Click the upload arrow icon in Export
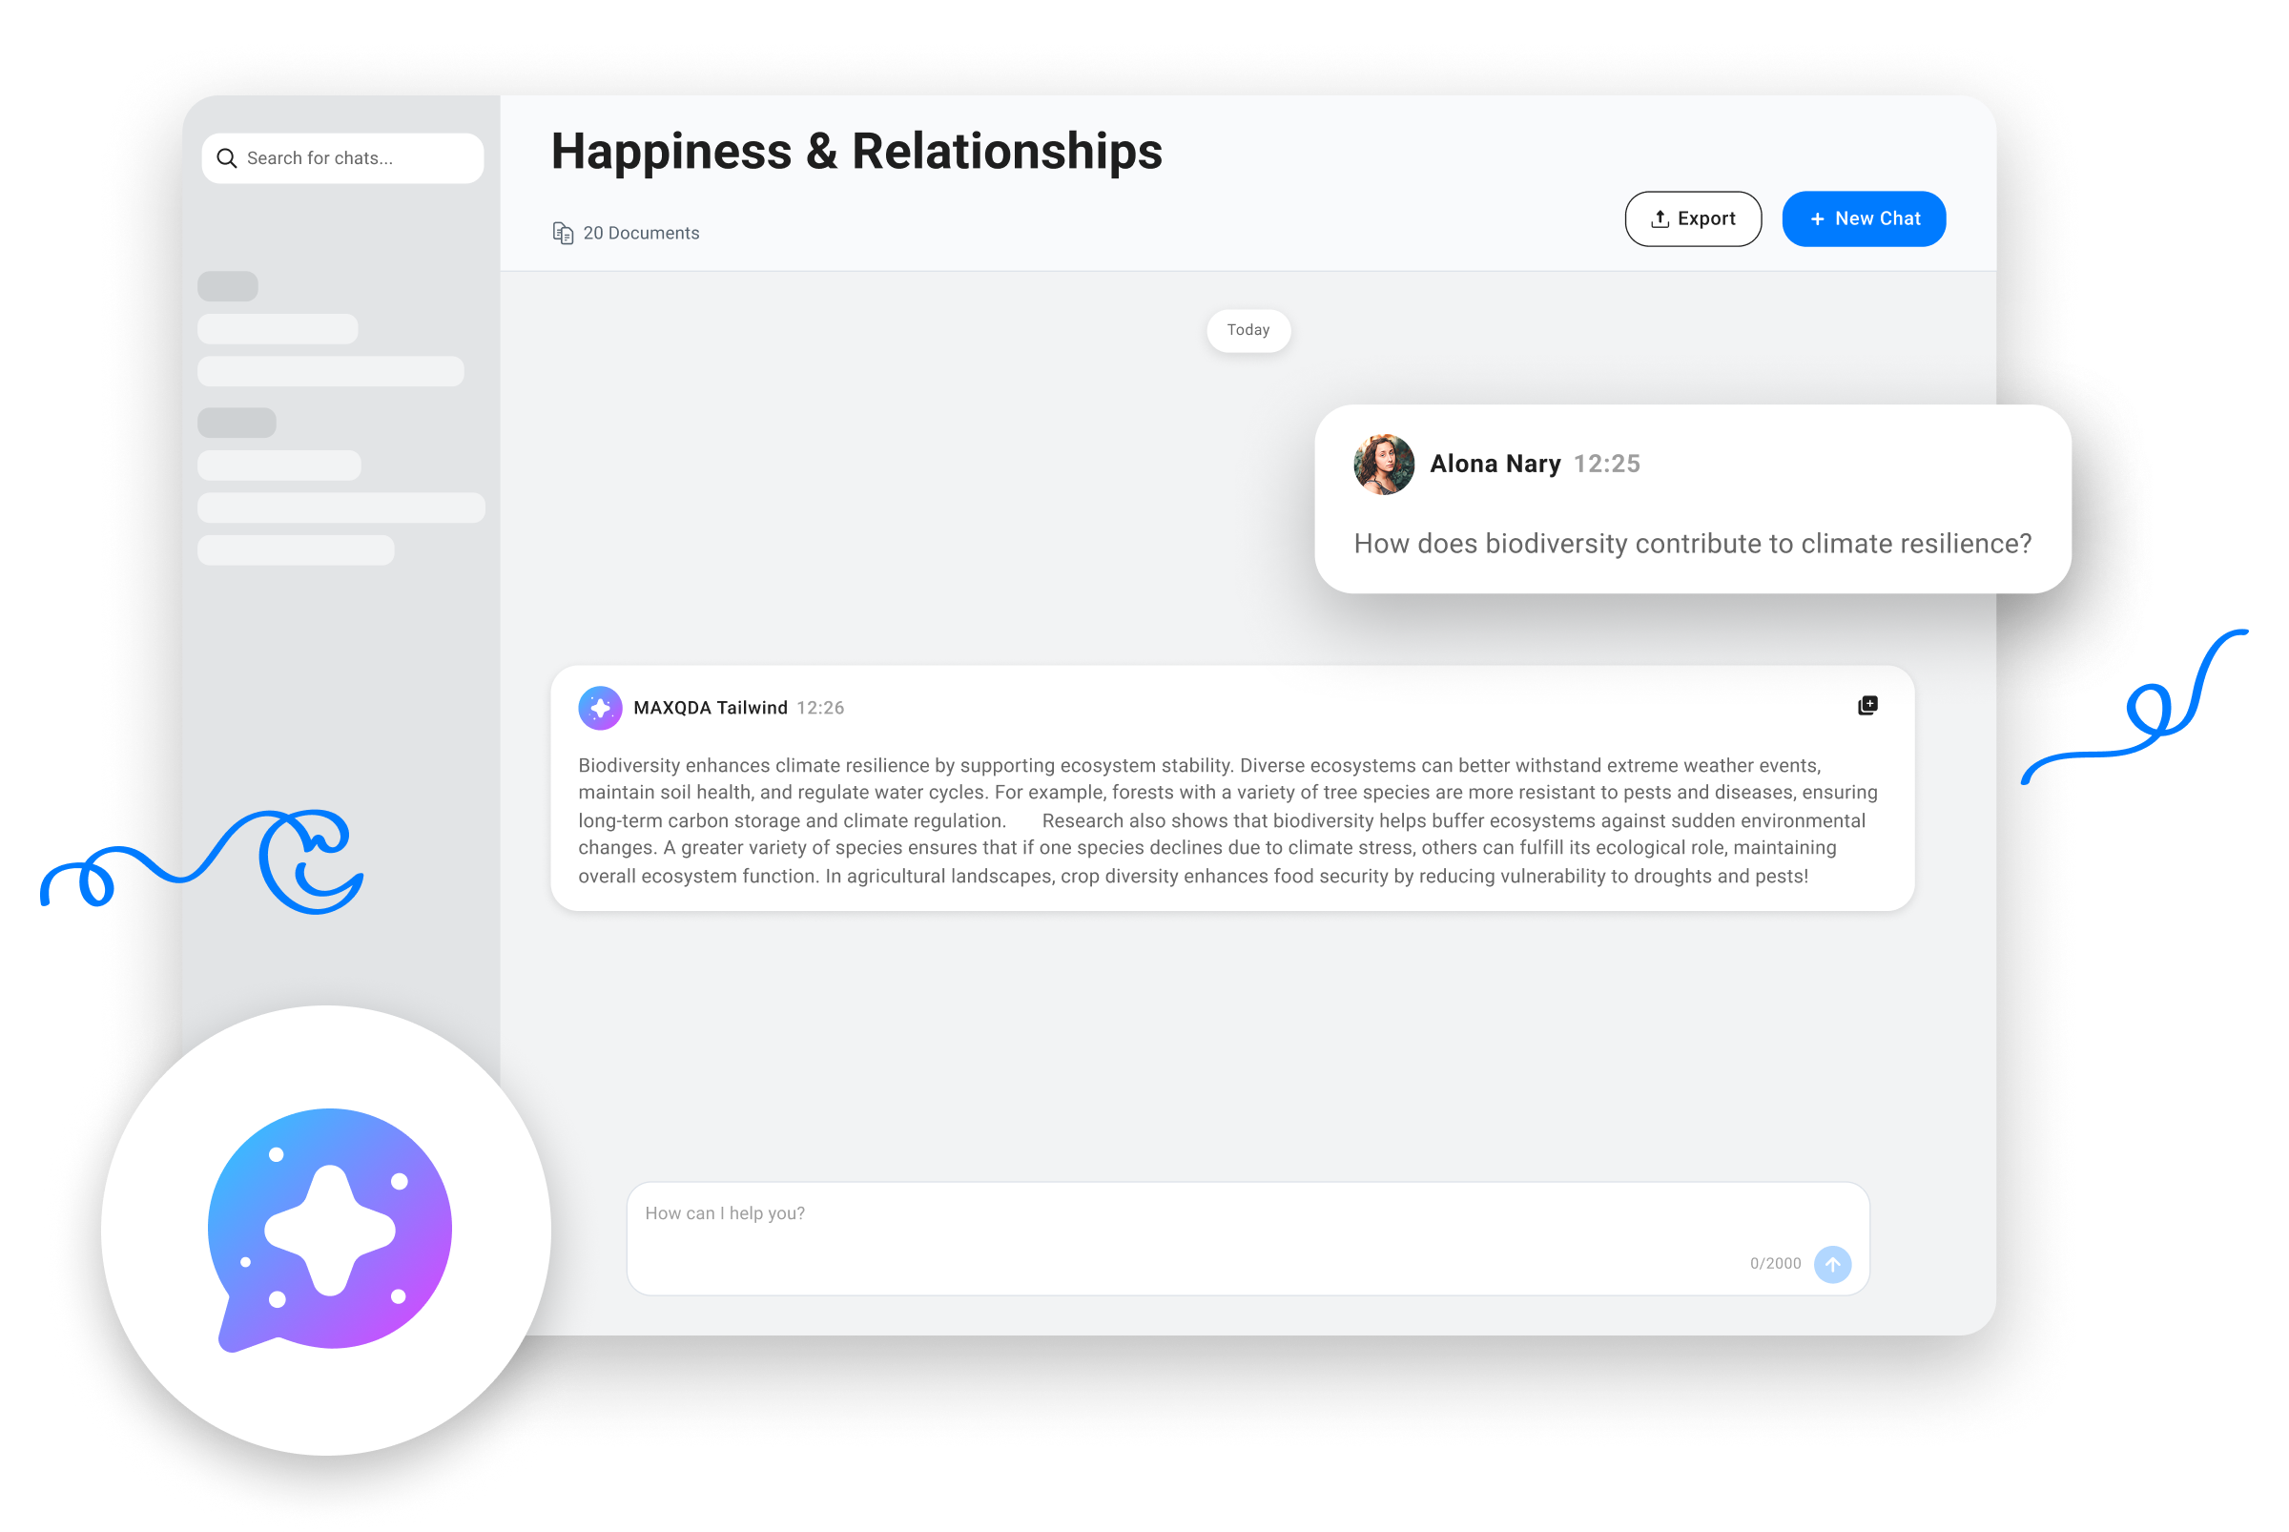 coord(1659,218)
